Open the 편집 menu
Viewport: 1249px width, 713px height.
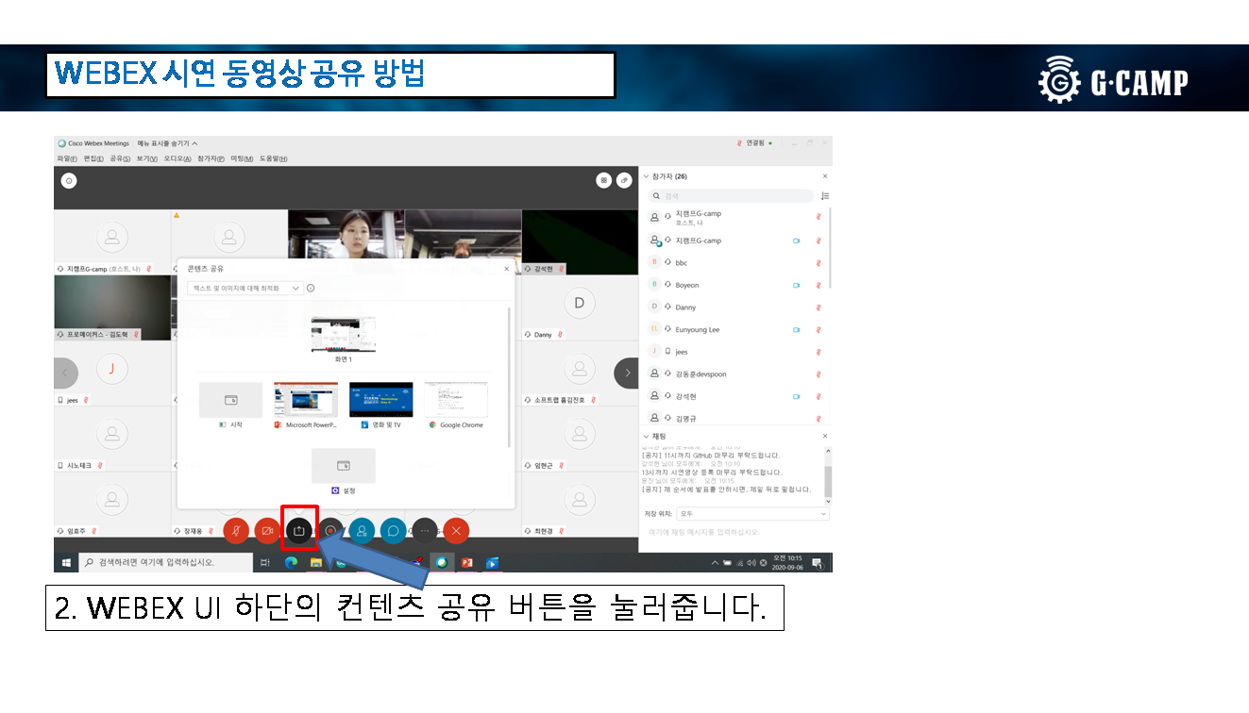click(x=93, y=158)
